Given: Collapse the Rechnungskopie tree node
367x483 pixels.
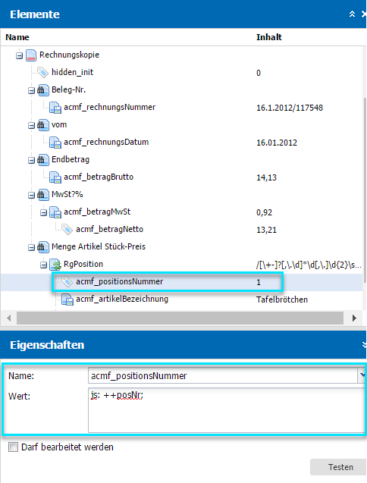Looking at the screenshot, I should pos(20,56).
